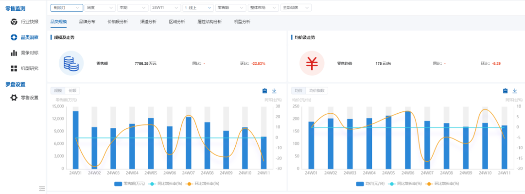Collapse the sidebar with the bottom toggle icon
Image resolution: width=525 pixels, height=194 pixels.
(42, 189)
